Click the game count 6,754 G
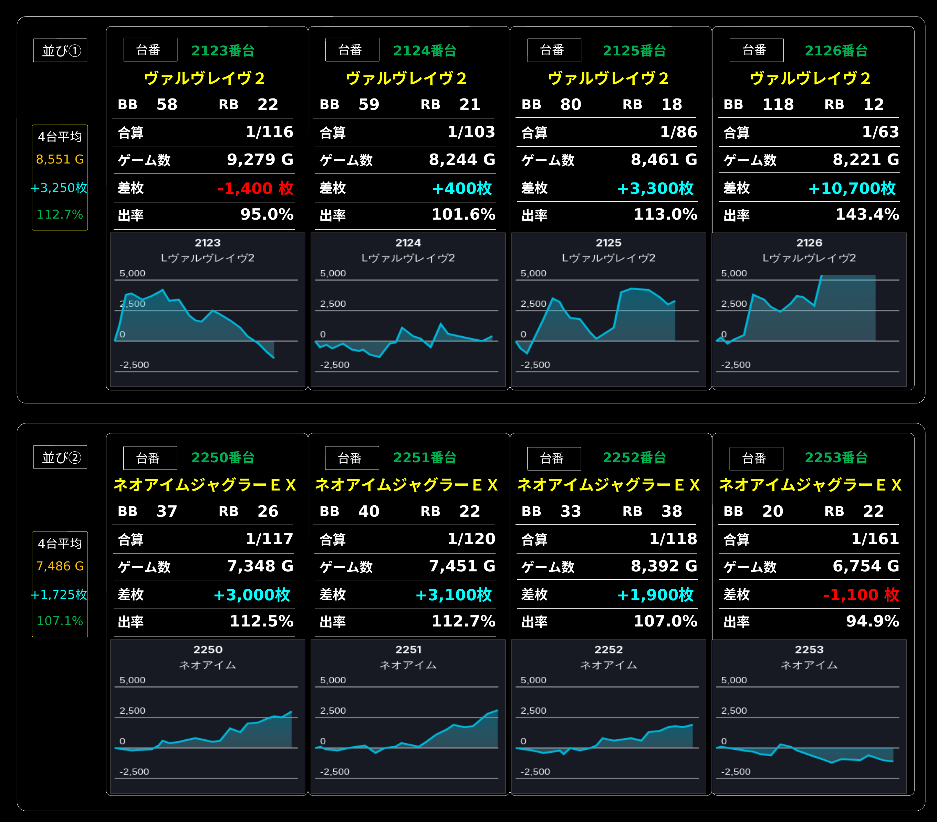The width and height of the screenshot is (937, 822). point(866,566)
